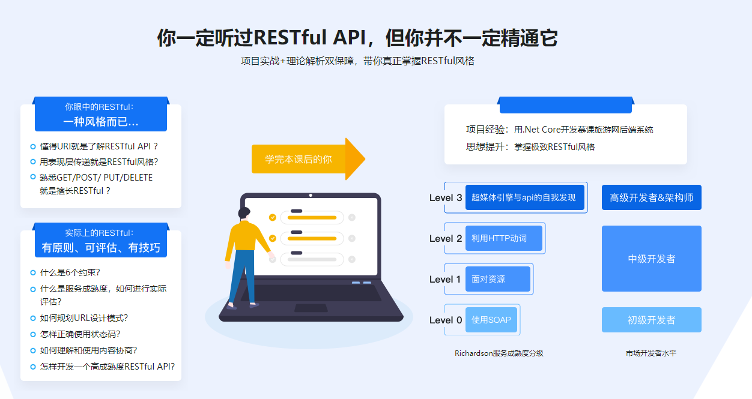Toggle on the gray unchecked checkmark

pyautogui.click(x=273, y=259)
